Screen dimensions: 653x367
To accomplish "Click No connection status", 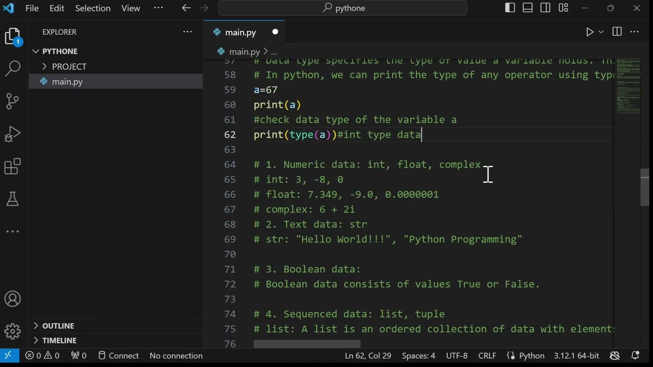I will tap(176, 356).
